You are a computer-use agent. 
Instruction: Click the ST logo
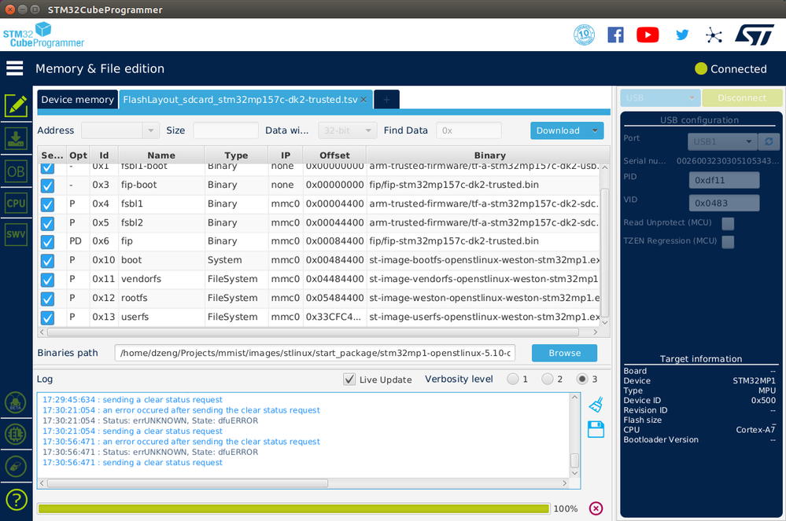[x=755, y=35]
